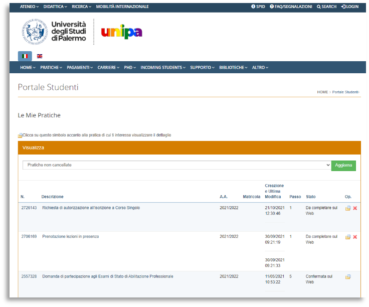
Task: Expand the PhD navigation menu
Action: [130, 68]
